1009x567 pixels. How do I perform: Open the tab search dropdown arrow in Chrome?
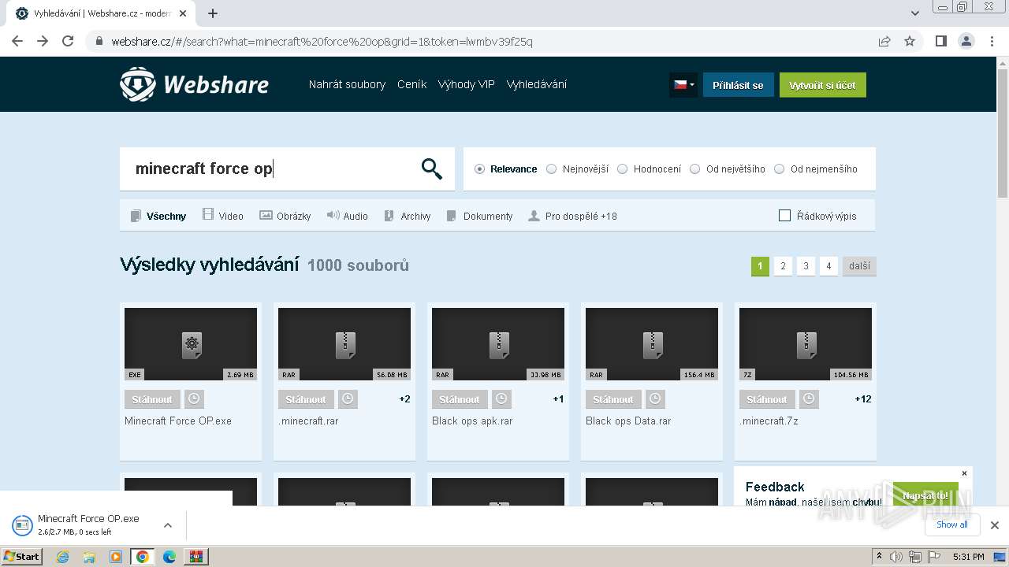click(x=915, y=13)
